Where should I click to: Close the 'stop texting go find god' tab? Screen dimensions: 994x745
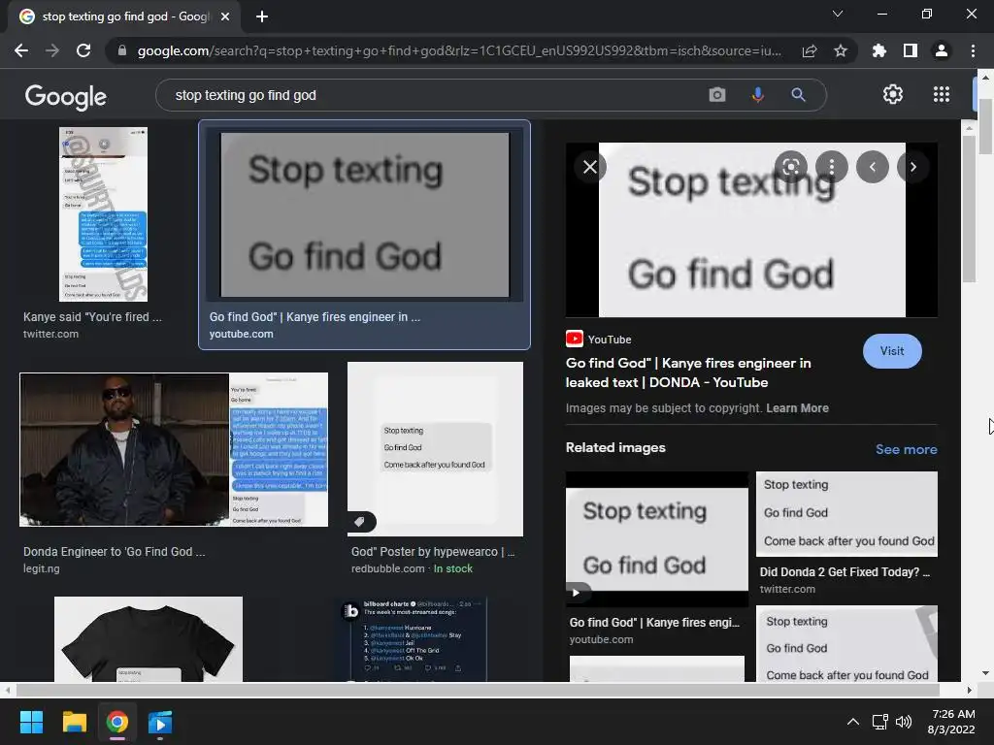[225, 16]
